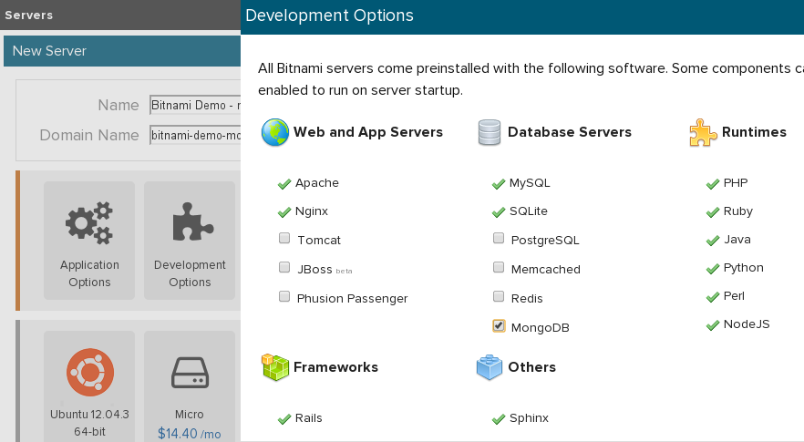Click the Tomcat label

319,241
